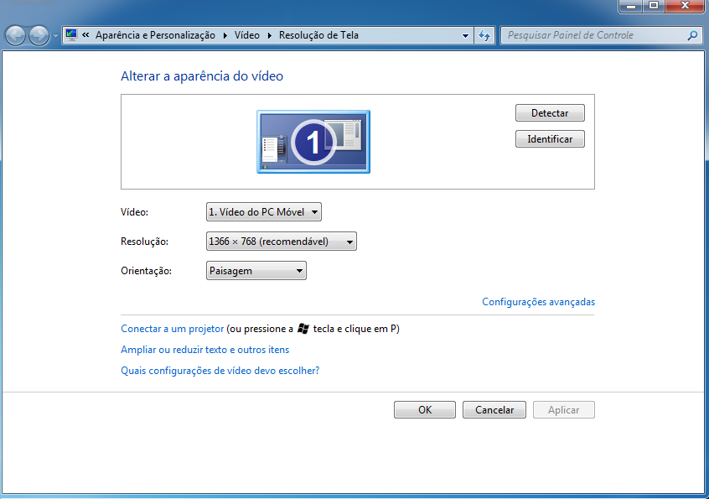
Task: Click the Control Panel icon in address bar
Action: click(71, 35)
